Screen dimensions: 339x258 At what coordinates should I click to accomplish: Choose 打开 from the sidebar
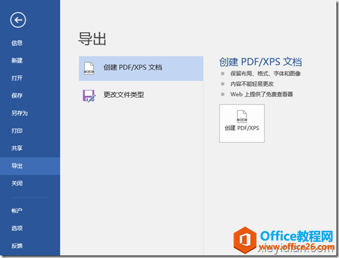(30, 78)
